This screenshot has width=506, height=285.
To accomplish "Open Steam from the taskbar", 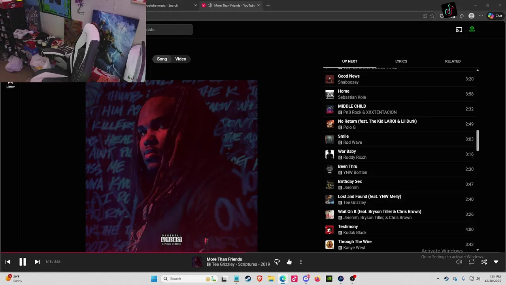I will click(x=248, y=279).
